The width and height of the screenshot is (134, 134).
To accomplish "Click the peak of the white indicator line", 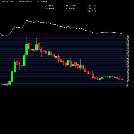I will point(27,20).
